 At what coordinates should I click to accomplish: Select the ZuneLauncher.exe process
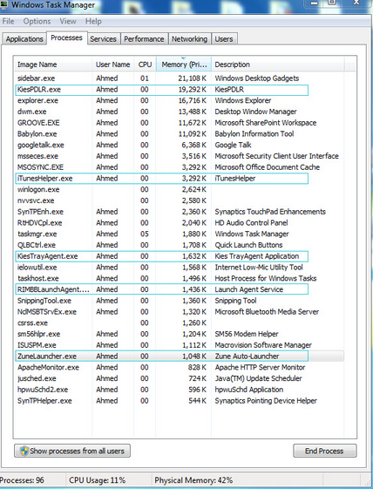click(x=179, y=357)
